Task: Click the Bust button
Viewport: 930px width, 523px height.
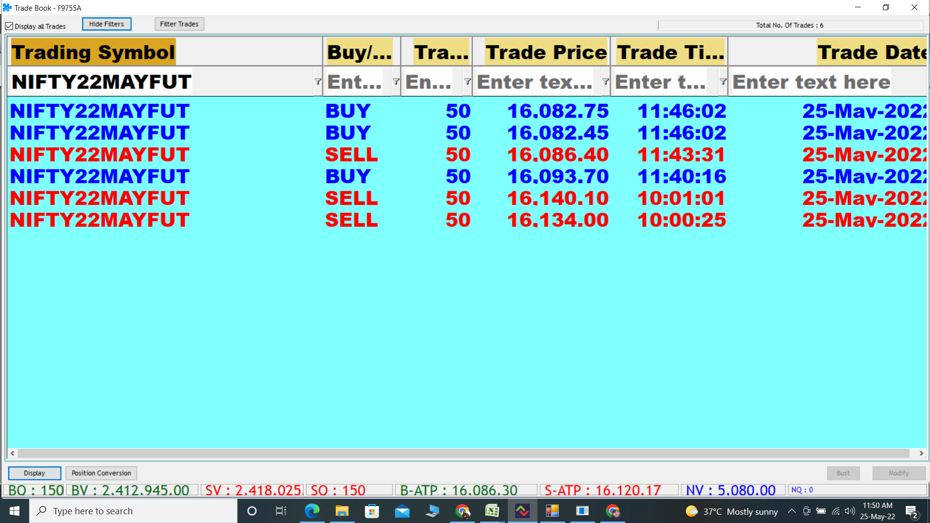Action: [843, 473]
